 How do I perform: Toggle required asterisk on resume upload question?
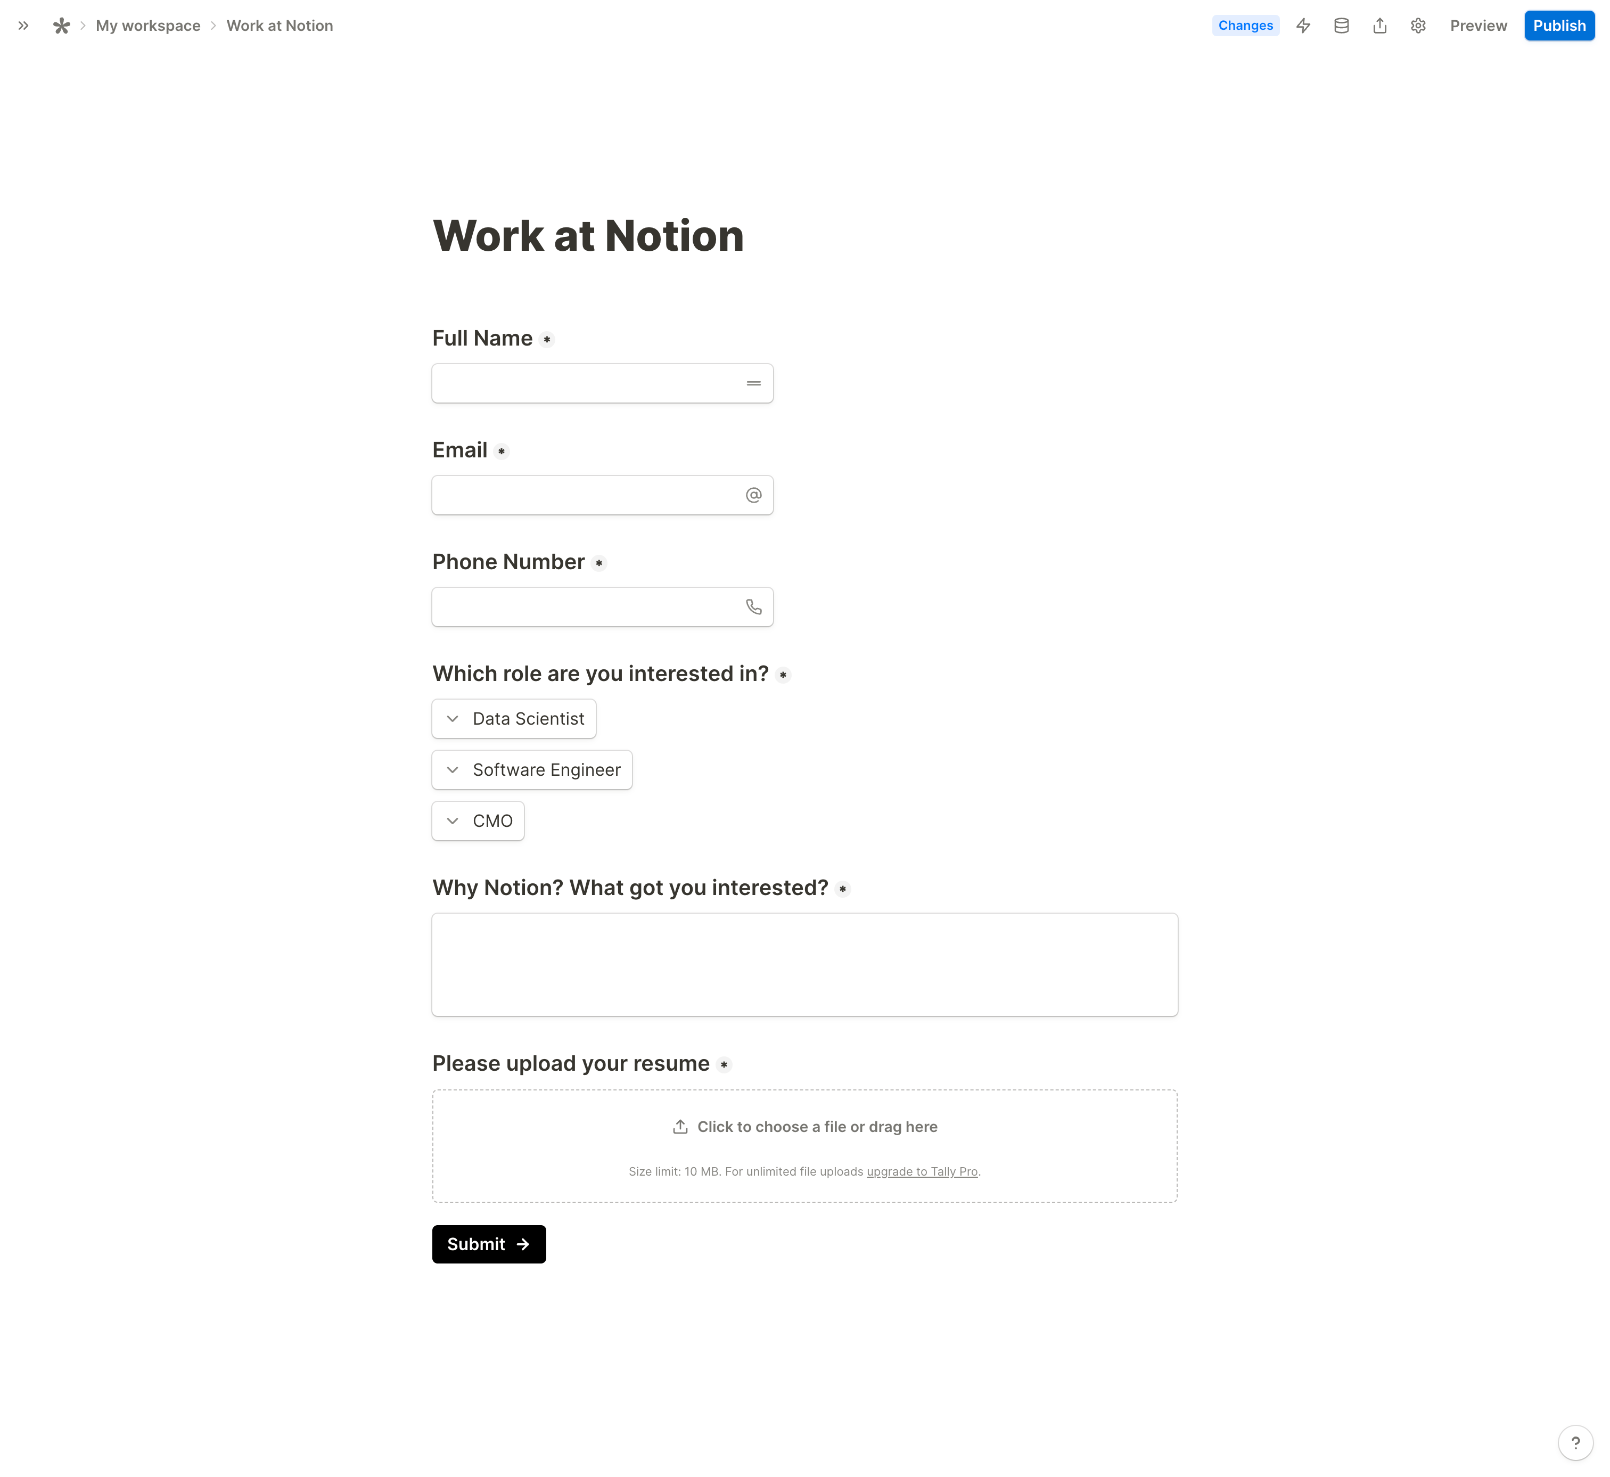pyautogui.click(x=724, y=1064)
